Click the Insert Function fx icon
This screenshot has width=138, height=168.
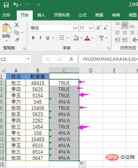pos(71,59)
